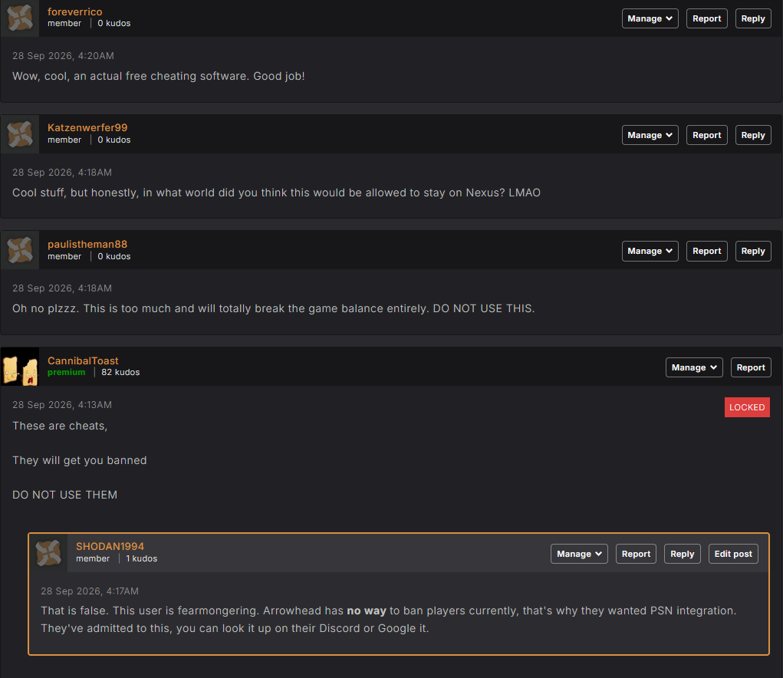This screenshot has width=783, height=678.
Task: Open foreverrico's avatar icon
Action: [x=20, y=18]
